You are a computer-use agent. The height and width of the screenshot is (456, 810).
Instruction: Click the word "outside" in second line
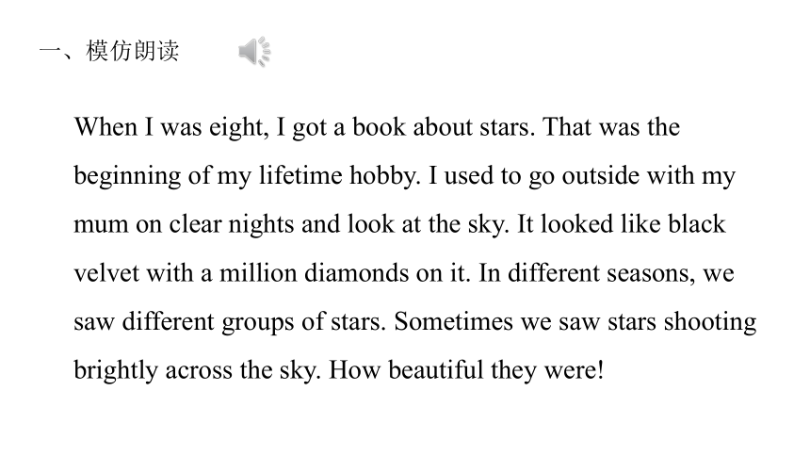pos(600,175)
